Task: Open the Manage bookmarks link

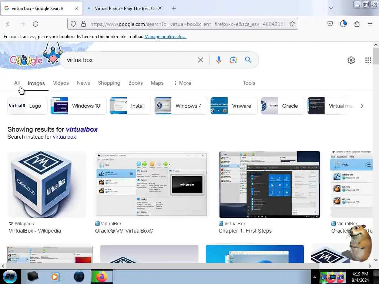Action: (x=165, y=37)
